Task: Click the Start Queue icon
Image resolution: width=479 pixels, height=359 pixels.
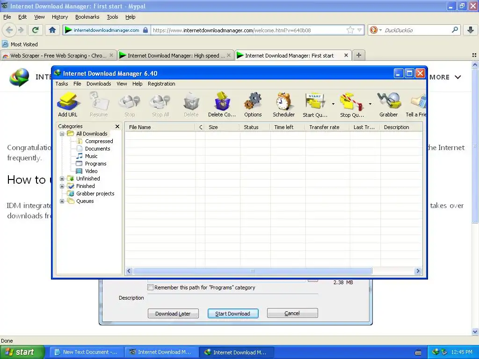Action: [315, 104]
